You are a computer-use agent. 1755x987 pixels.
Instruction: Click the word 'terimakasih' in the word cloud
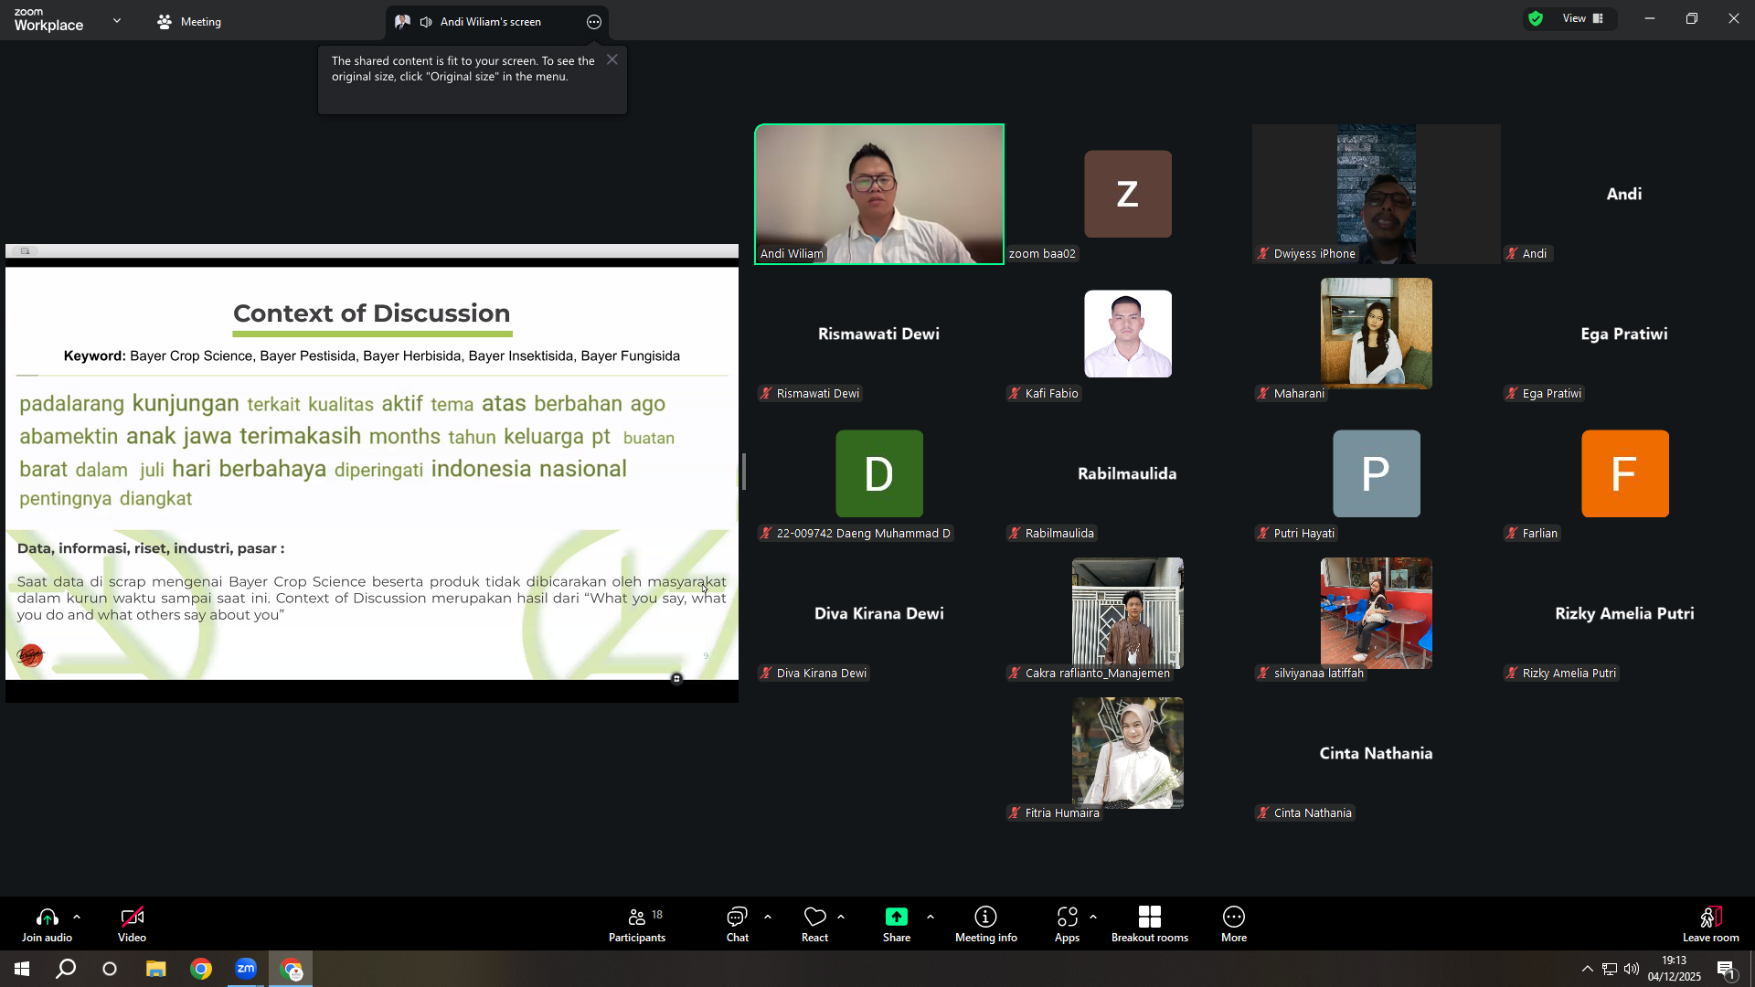pyautogui.click(x=300, y=436)
